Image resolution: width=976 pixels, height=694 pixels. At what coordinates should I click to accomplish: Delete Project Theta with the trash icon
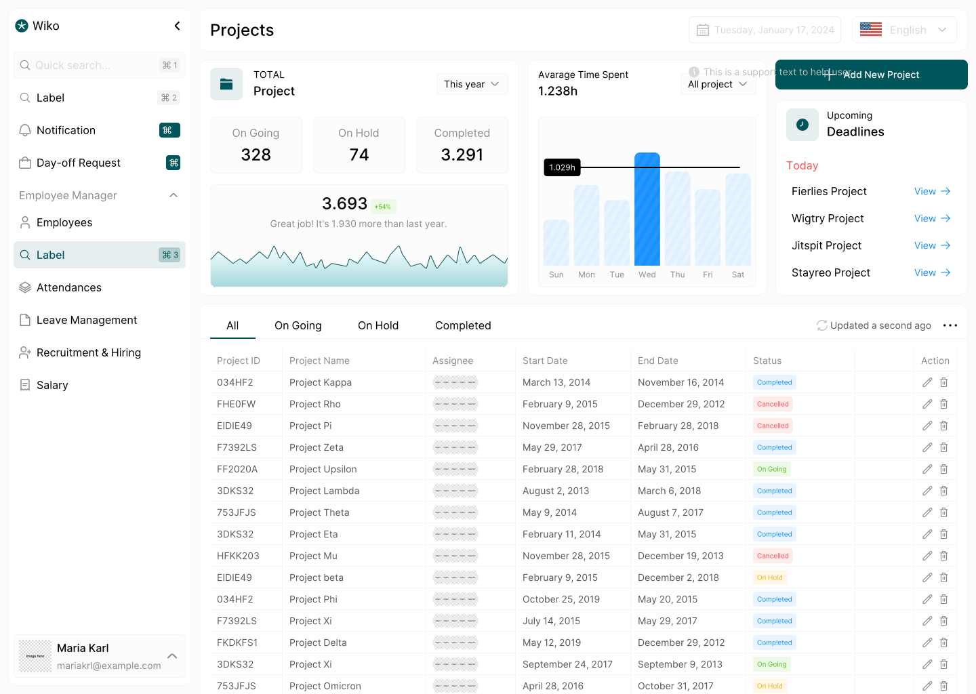click(x=943, y=512)
